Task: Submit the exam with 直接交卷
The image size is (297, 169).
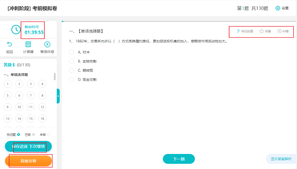Action: point(28,161)
